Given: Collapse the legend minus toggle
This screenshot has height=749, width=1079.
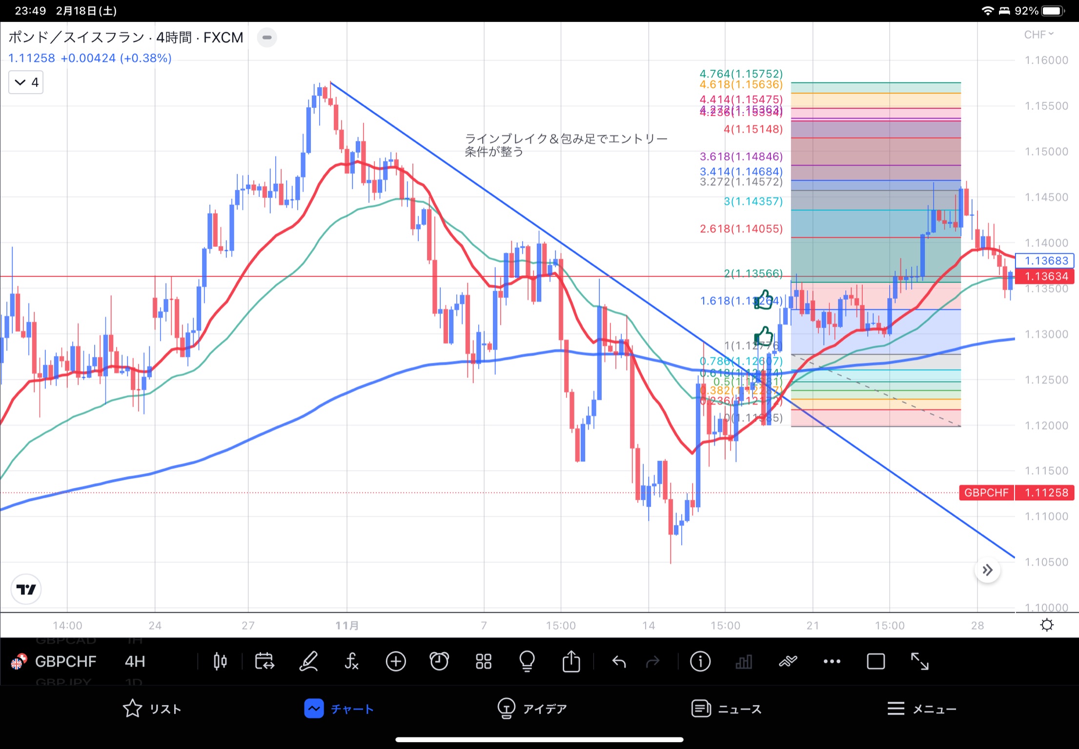Looking at the screenshot, I should 267,38.
